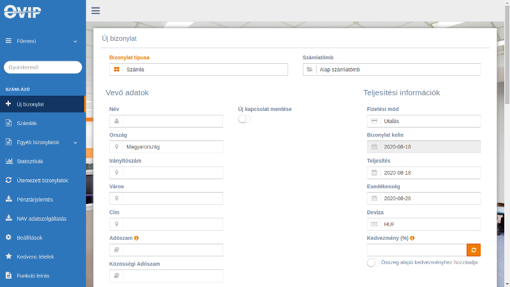
Task: Open NAV adatszolgáltatás menu item
Action: coord(43,218)
